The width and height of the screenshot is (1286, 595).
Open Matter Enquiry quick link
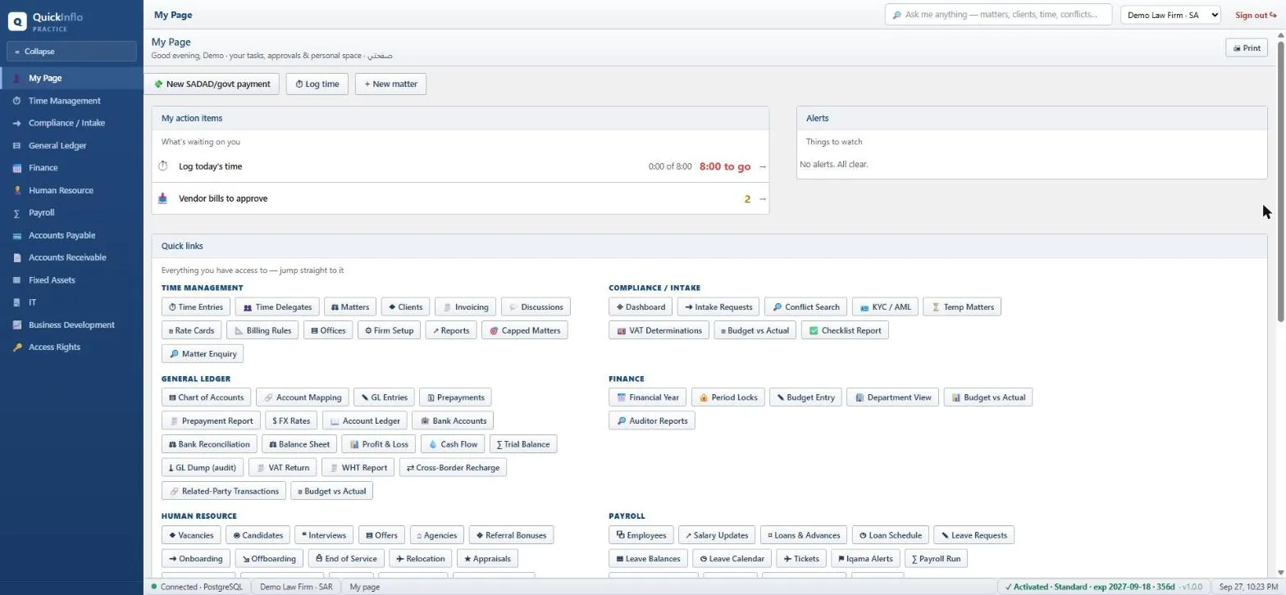tap(203, 354)
